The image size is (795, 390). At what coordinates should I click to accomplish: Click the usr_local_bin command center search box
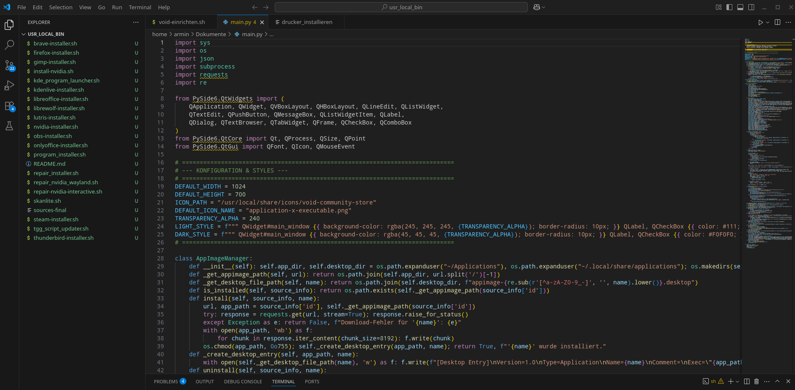tap(401, 7)
